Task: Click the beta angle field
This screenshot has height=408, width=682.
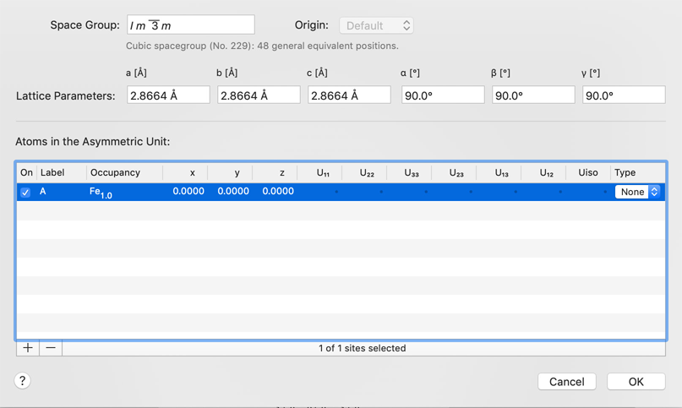Action: tap(533, 95)
